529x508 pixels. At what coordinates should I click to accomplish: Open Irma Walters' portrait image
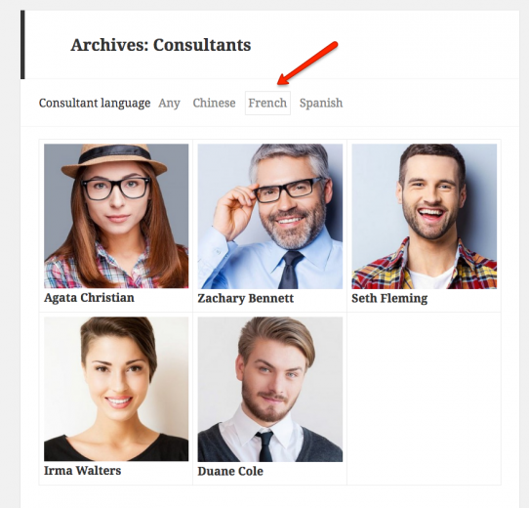(116, 389)
